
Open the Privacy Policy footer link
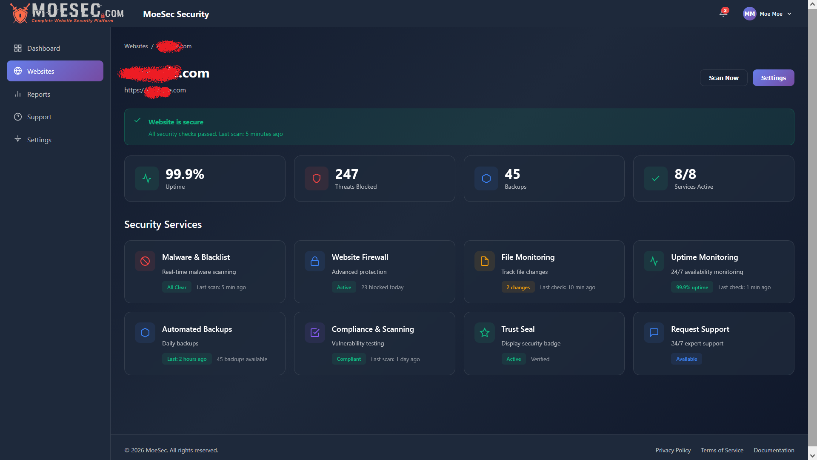[x=673, y=450]
